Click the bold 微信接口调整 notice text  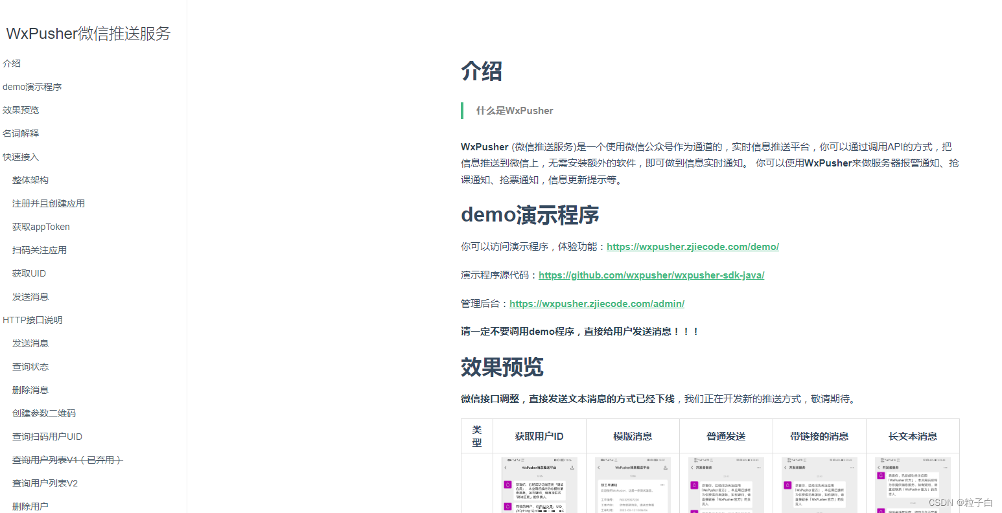pyautogui.click(x=568, y=399)
